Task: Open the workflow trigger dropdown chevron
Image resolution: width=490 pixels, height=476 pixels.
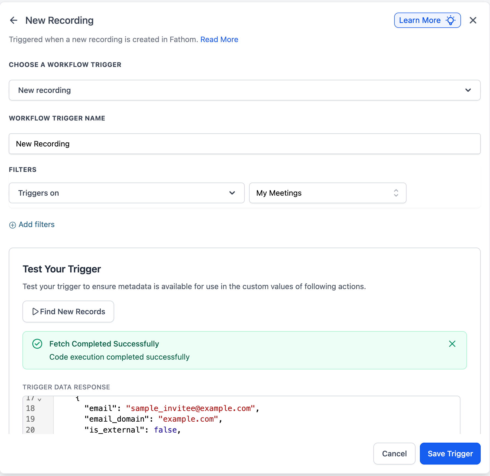Action: tap(468, 90)
